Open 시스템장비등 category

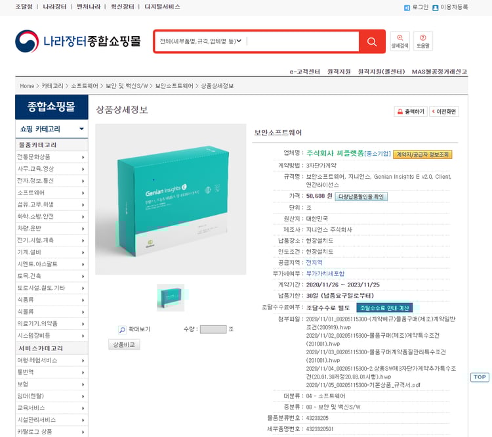[x=51, y=336]
